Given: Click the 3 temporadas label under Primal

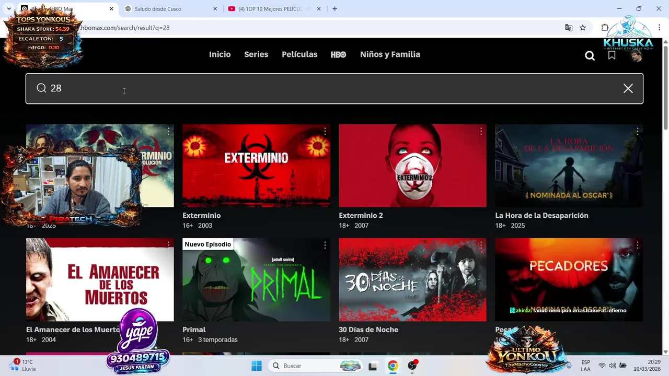Looking at the screenshot, I should click(217, 339).
